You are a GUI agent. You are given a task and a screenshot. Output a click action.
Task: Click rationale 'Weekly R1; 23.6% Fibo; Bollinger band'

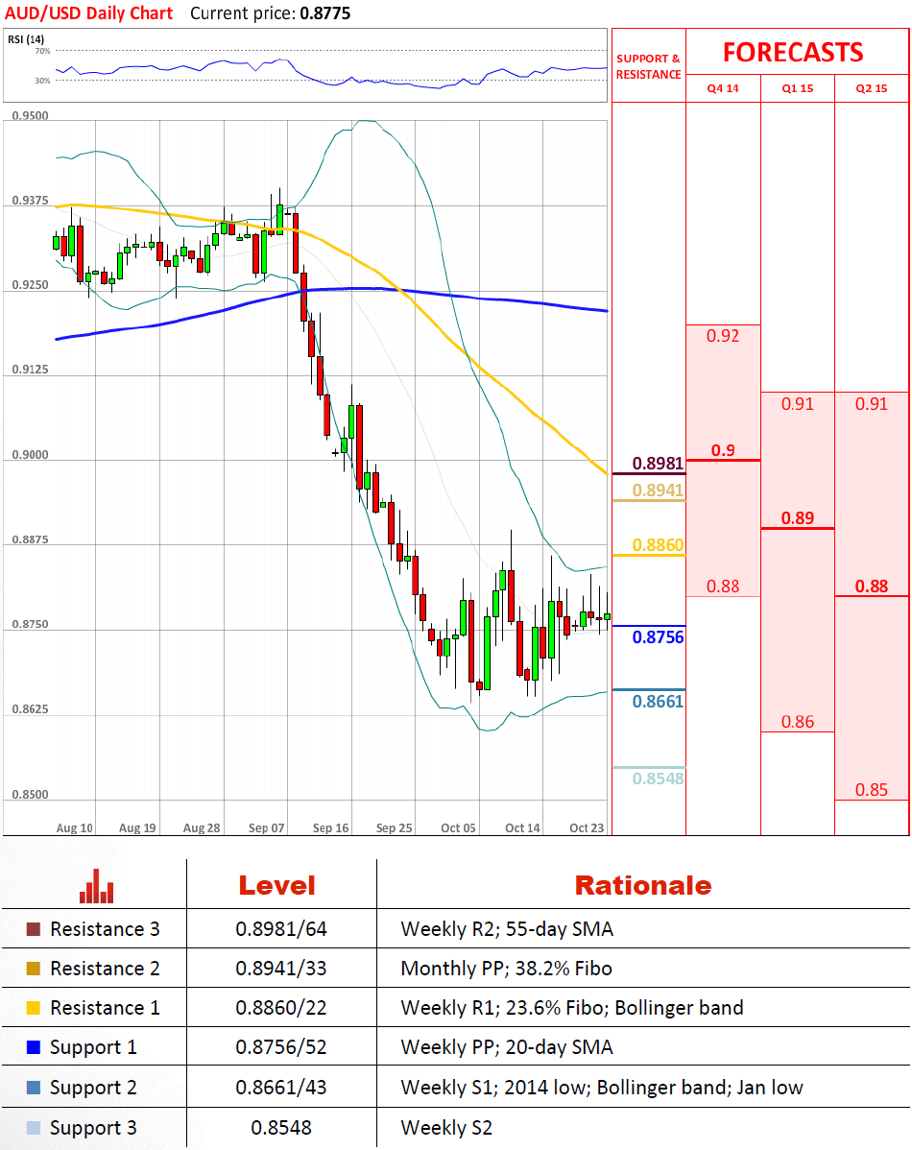(572, 1008)
